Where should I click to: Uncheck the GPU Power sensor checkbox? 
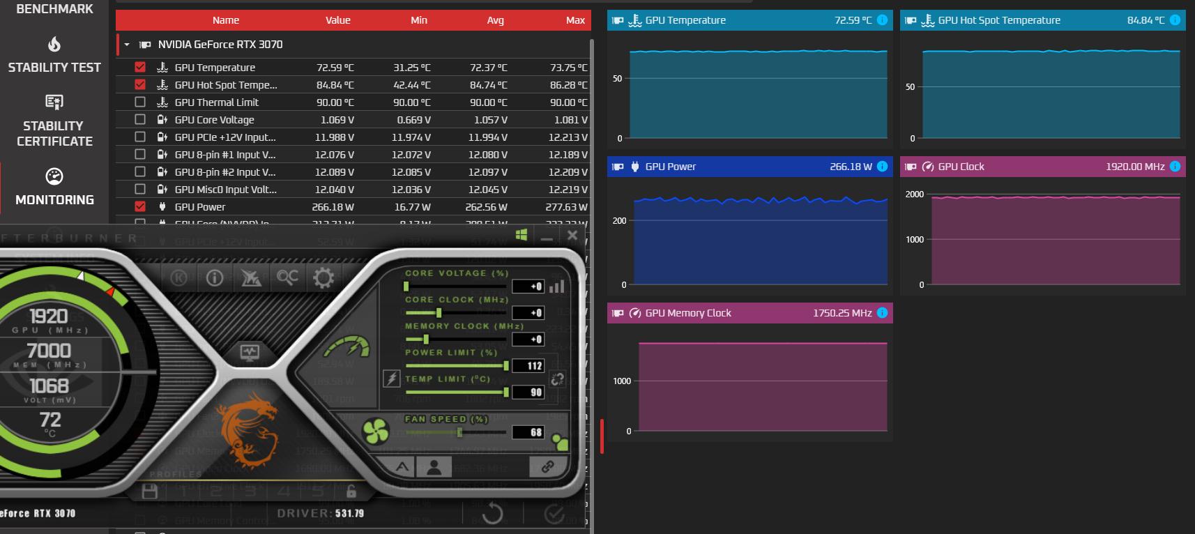[x=140, y=207]
